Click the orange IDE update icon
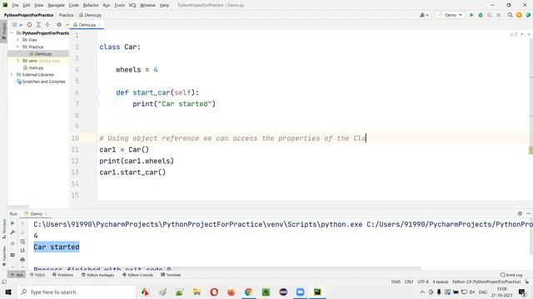 519,15
